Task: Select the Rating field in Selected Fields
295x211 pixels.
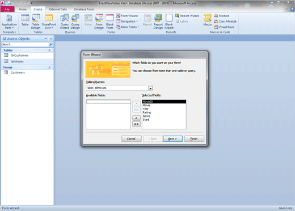Action: [x=147, y=112]
